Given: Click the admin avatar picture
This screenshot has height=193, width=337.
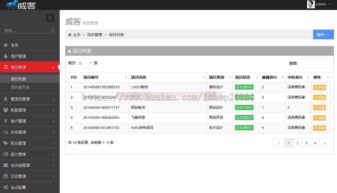Looking at the screenshot, I should [x=311, y=4].
